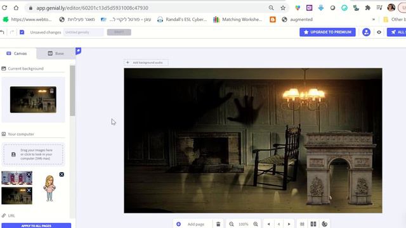
Task: Toggle the autosave checkbox beside Unsaved changes
Action: (x=22, y=32)
